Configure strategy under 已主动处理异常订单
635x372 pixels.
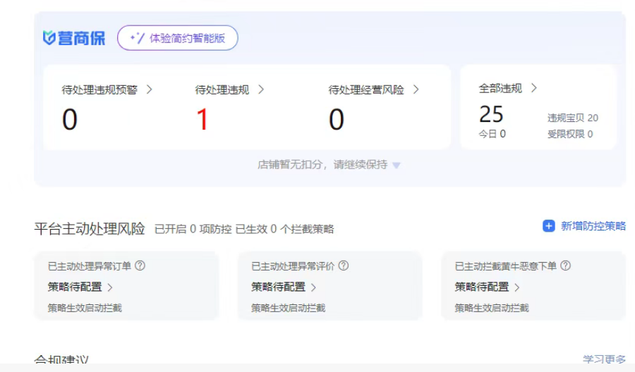80,287
